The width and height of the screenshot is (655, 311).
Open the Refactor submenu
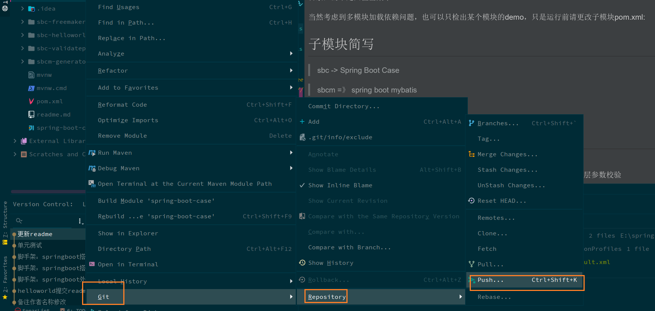click(x=191, y=71)
